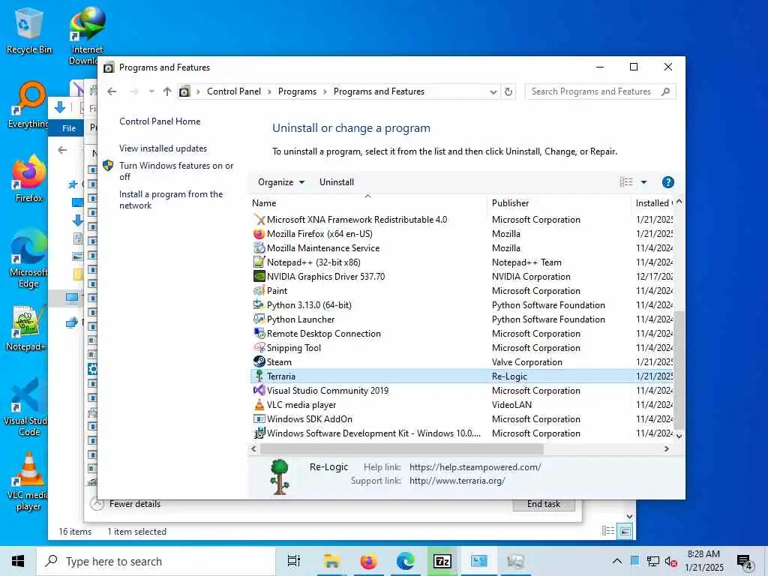Click the Snipping Tool icon in list
Viewport: 768px width, 576px height.
click(x=259, y=348)
